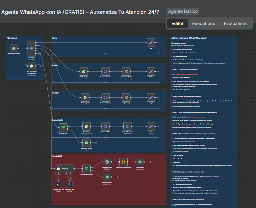
Task: Click the OpenRouter Chat Model node
Action: 58,184
